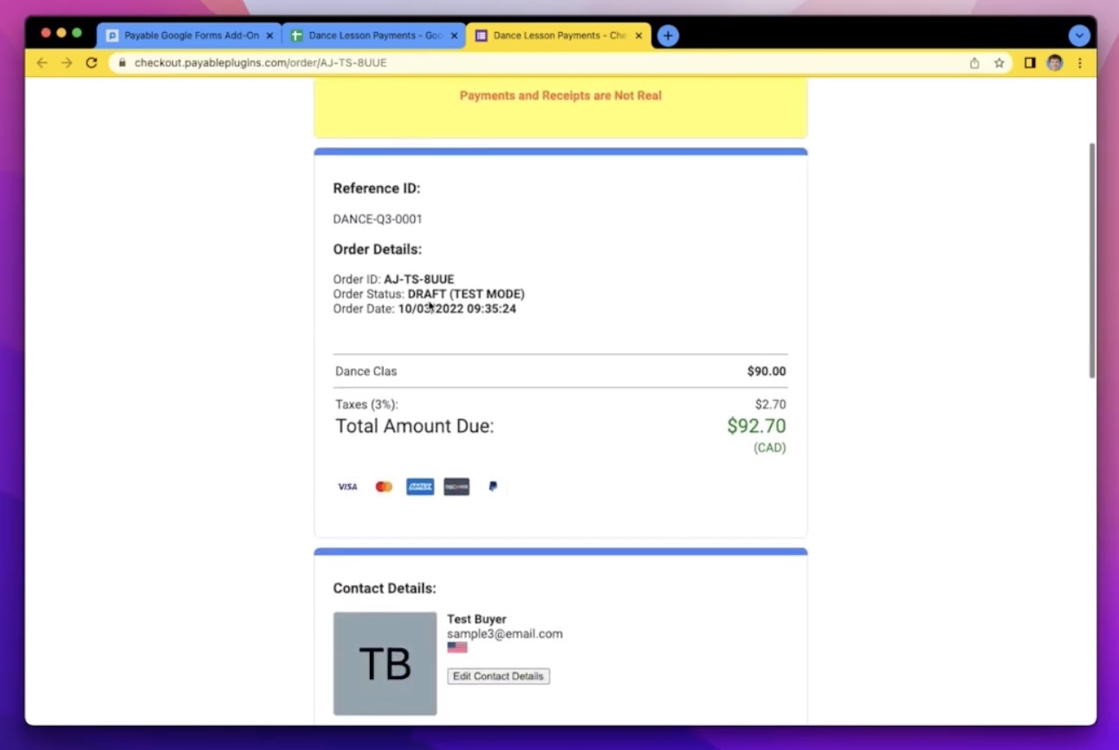
Task: Expand the browser update chevron
Action: coord(1079,36)
